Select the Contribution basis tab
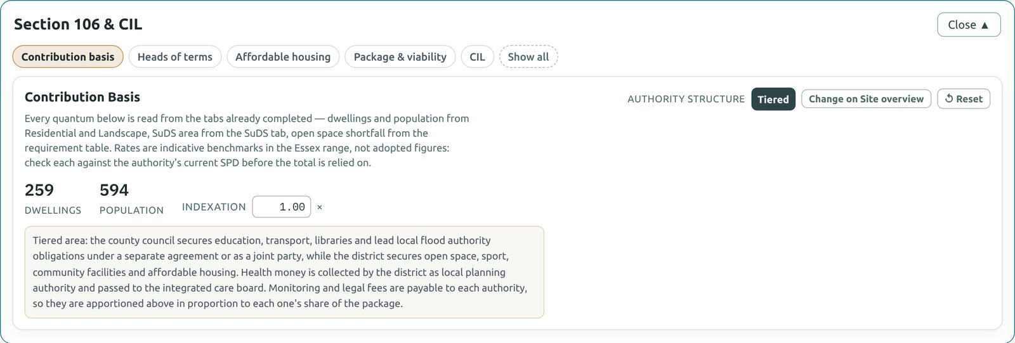 (x=68, y=57)
